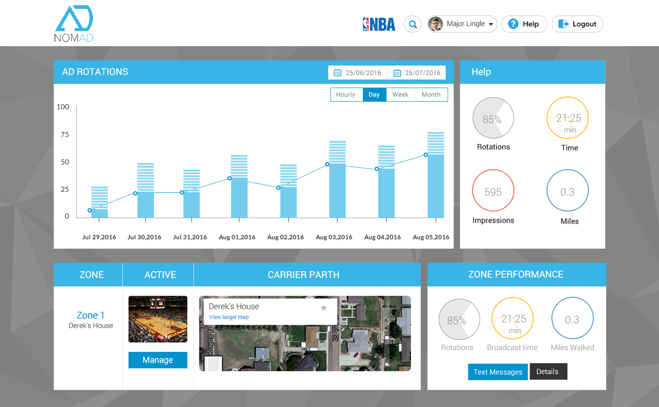Star Derek's House on the map

click(323, 308)
